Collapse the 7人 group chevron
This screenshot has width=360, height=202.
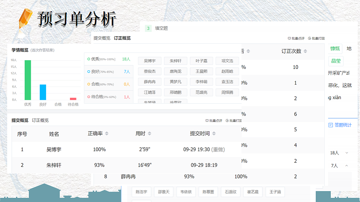[x=346, y=166]
